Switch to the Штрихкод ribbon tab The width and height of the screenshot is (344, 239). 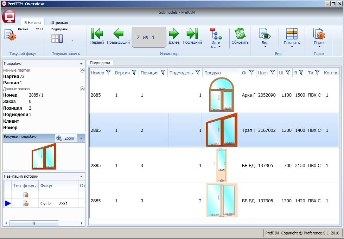click(x=59, y=23)
